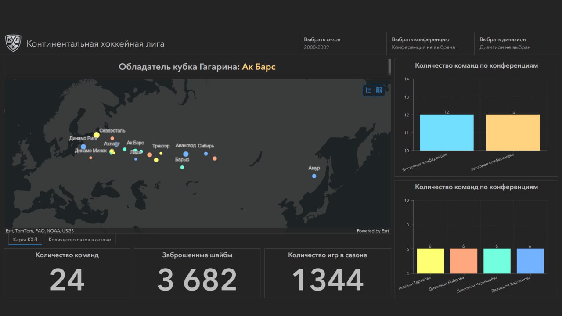Click the KHL league logo
The height and width of the screenshot is (316, 562).
pos(13,43)
